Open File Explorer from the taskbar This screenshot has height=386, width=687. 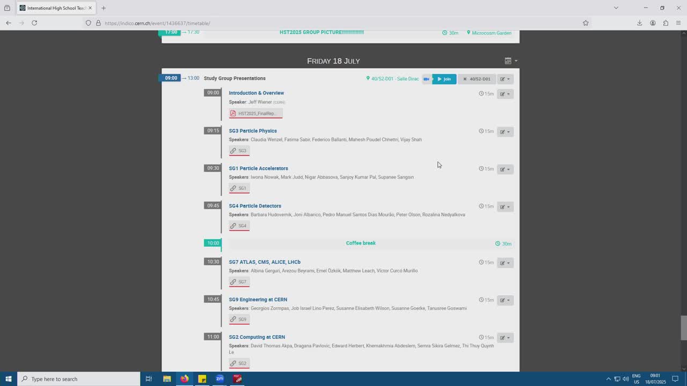point(167,379)
